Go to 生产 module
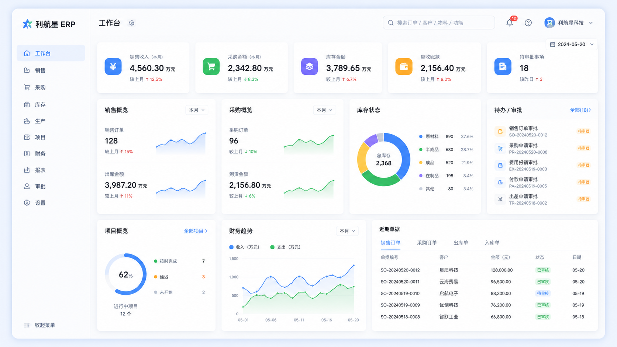This screenshot has width=617, height=347. [51, 121]
